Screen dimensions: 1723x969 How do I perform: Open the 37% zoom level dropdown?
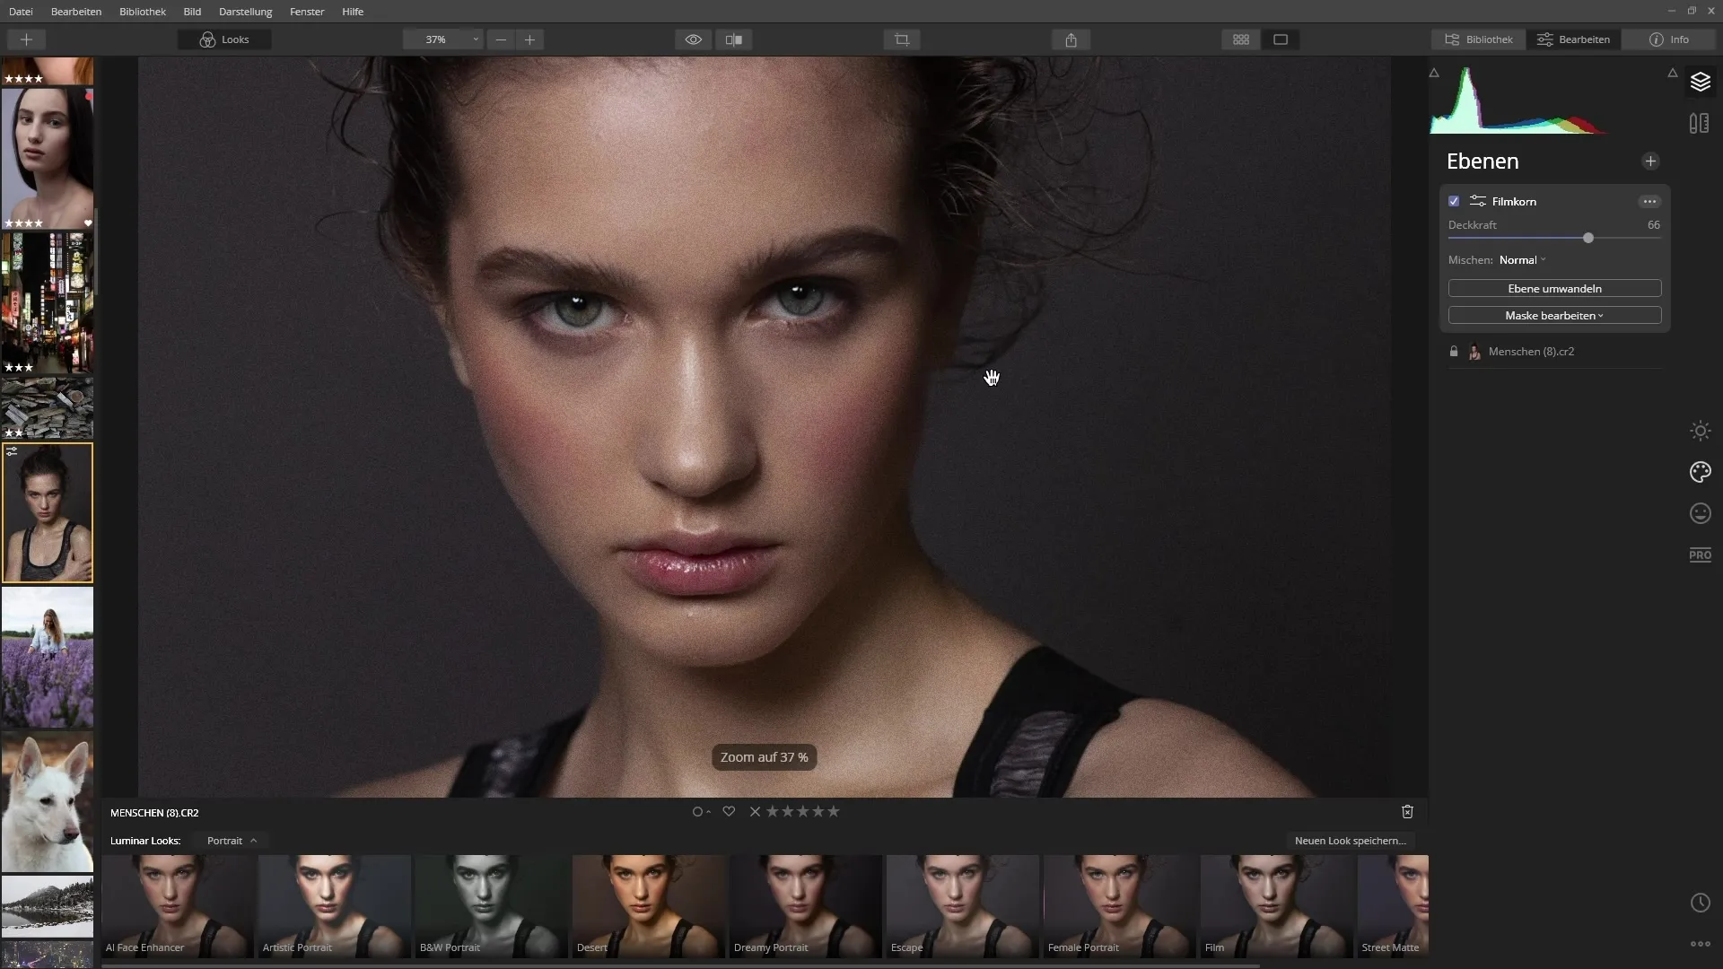(442, 39)
